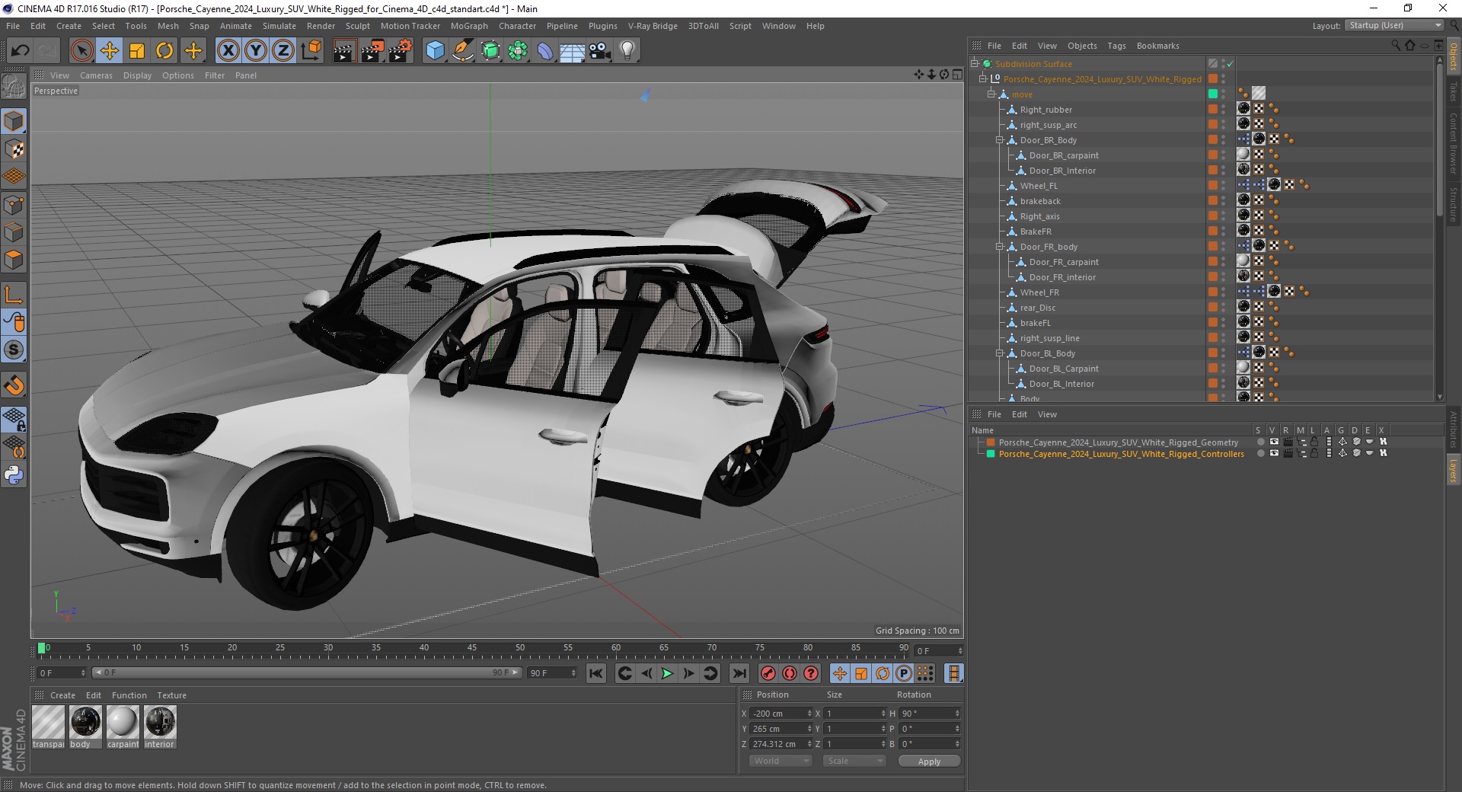This screenshot has width=1462, height=792.
Task: Collapse the Subdivision Surface tree item
Action: pos(974,64)
